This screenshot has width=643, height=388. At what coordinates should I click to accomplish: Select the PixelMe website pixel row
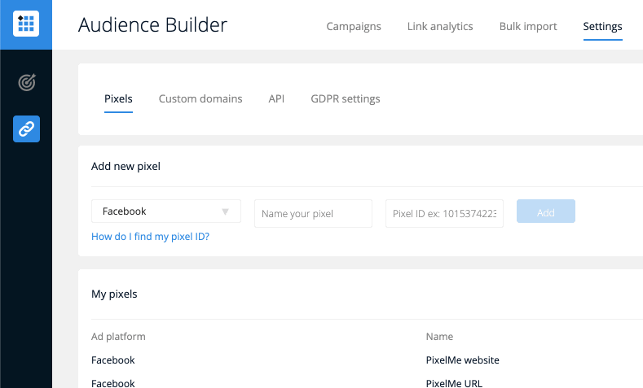pos(462,360)
